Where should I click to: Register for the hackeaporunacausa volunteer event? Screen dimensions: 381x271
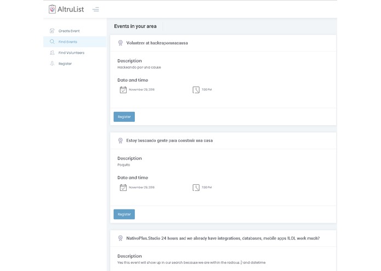point(124,117)
